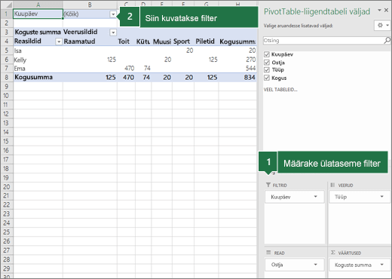Click the Filtrid area funnel icon
Screen dimensions: 392x279
coord(268,185)
